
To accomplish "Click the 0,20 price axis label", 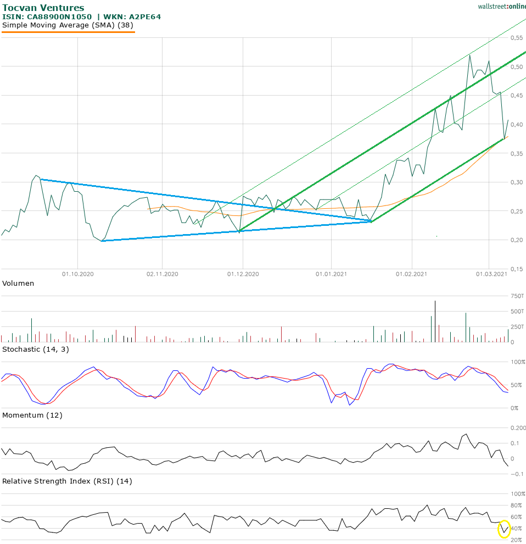I will point(516,240).
